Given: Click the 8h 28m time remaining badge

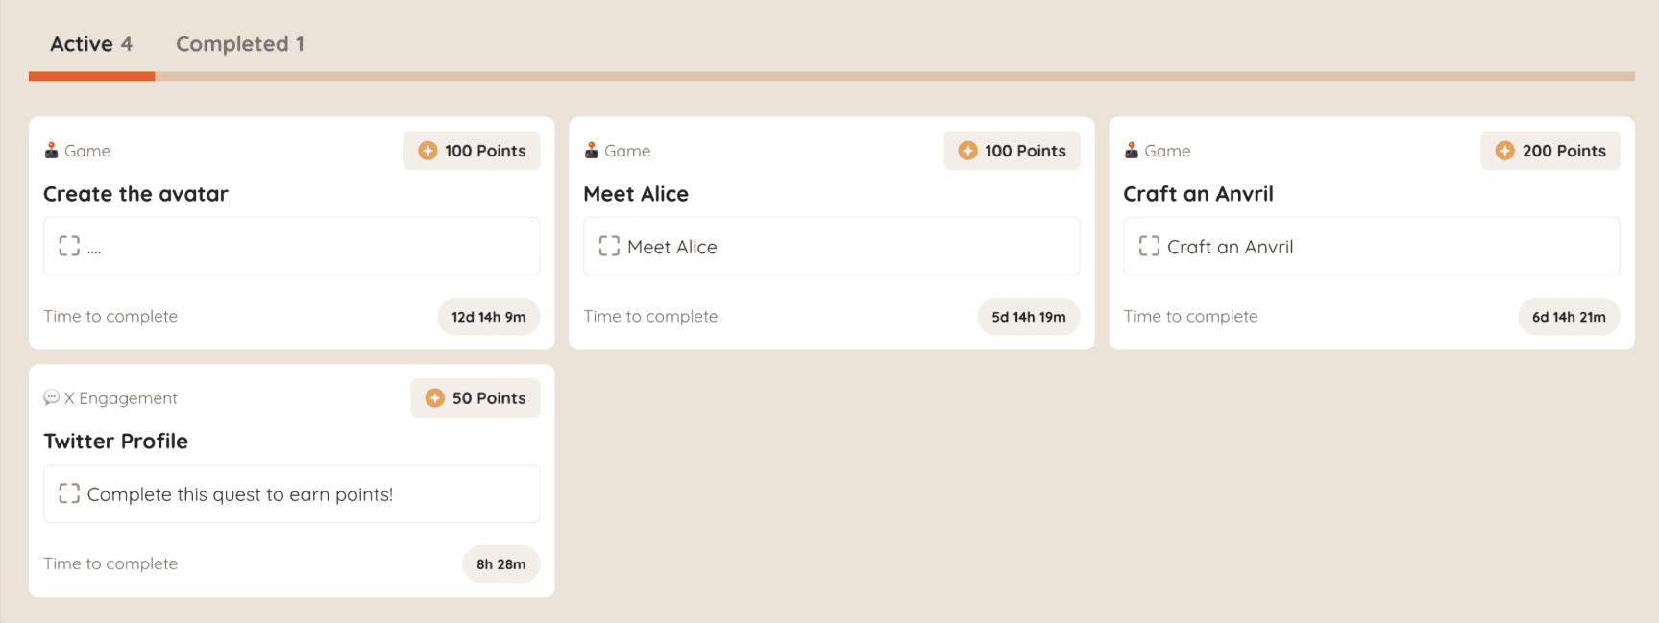Looking at the screenshot, I should (500, 563).
